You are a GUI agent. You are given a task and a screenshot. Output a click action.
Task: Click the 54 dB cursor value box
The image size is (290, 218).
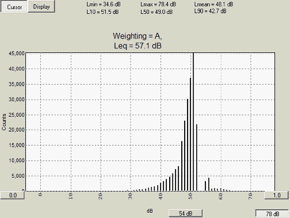(x=185, y=213)
